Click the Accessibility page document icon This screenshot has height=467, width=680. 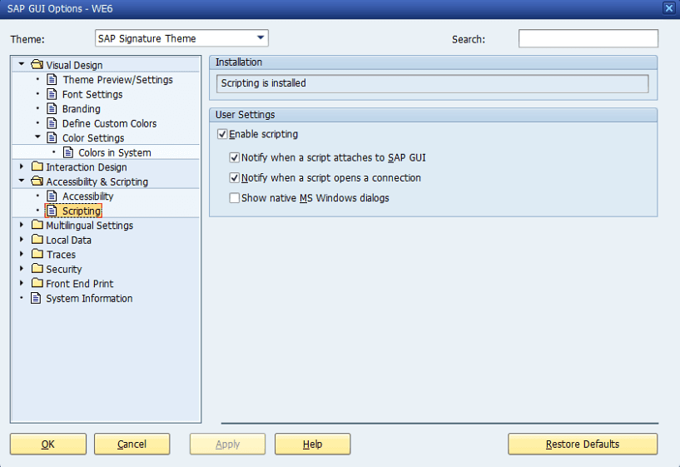pos(52,196)
